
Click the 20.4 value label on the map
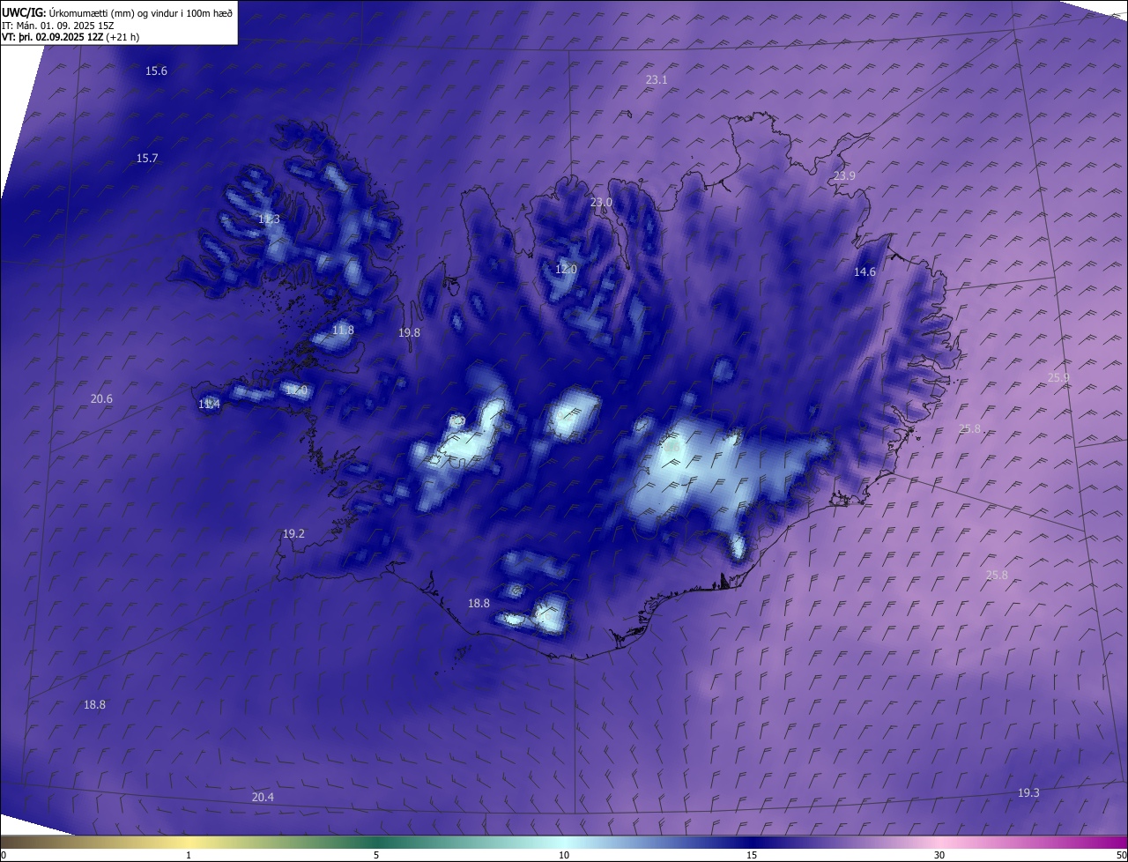(x=263, y=796)
